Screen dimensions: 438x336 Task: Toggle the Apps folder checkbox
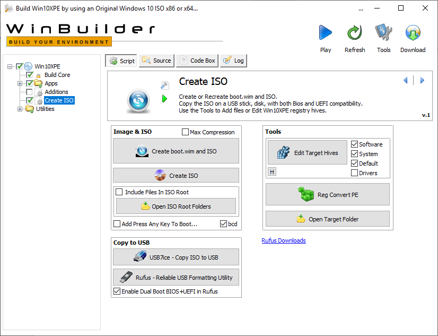click(30, 83)
